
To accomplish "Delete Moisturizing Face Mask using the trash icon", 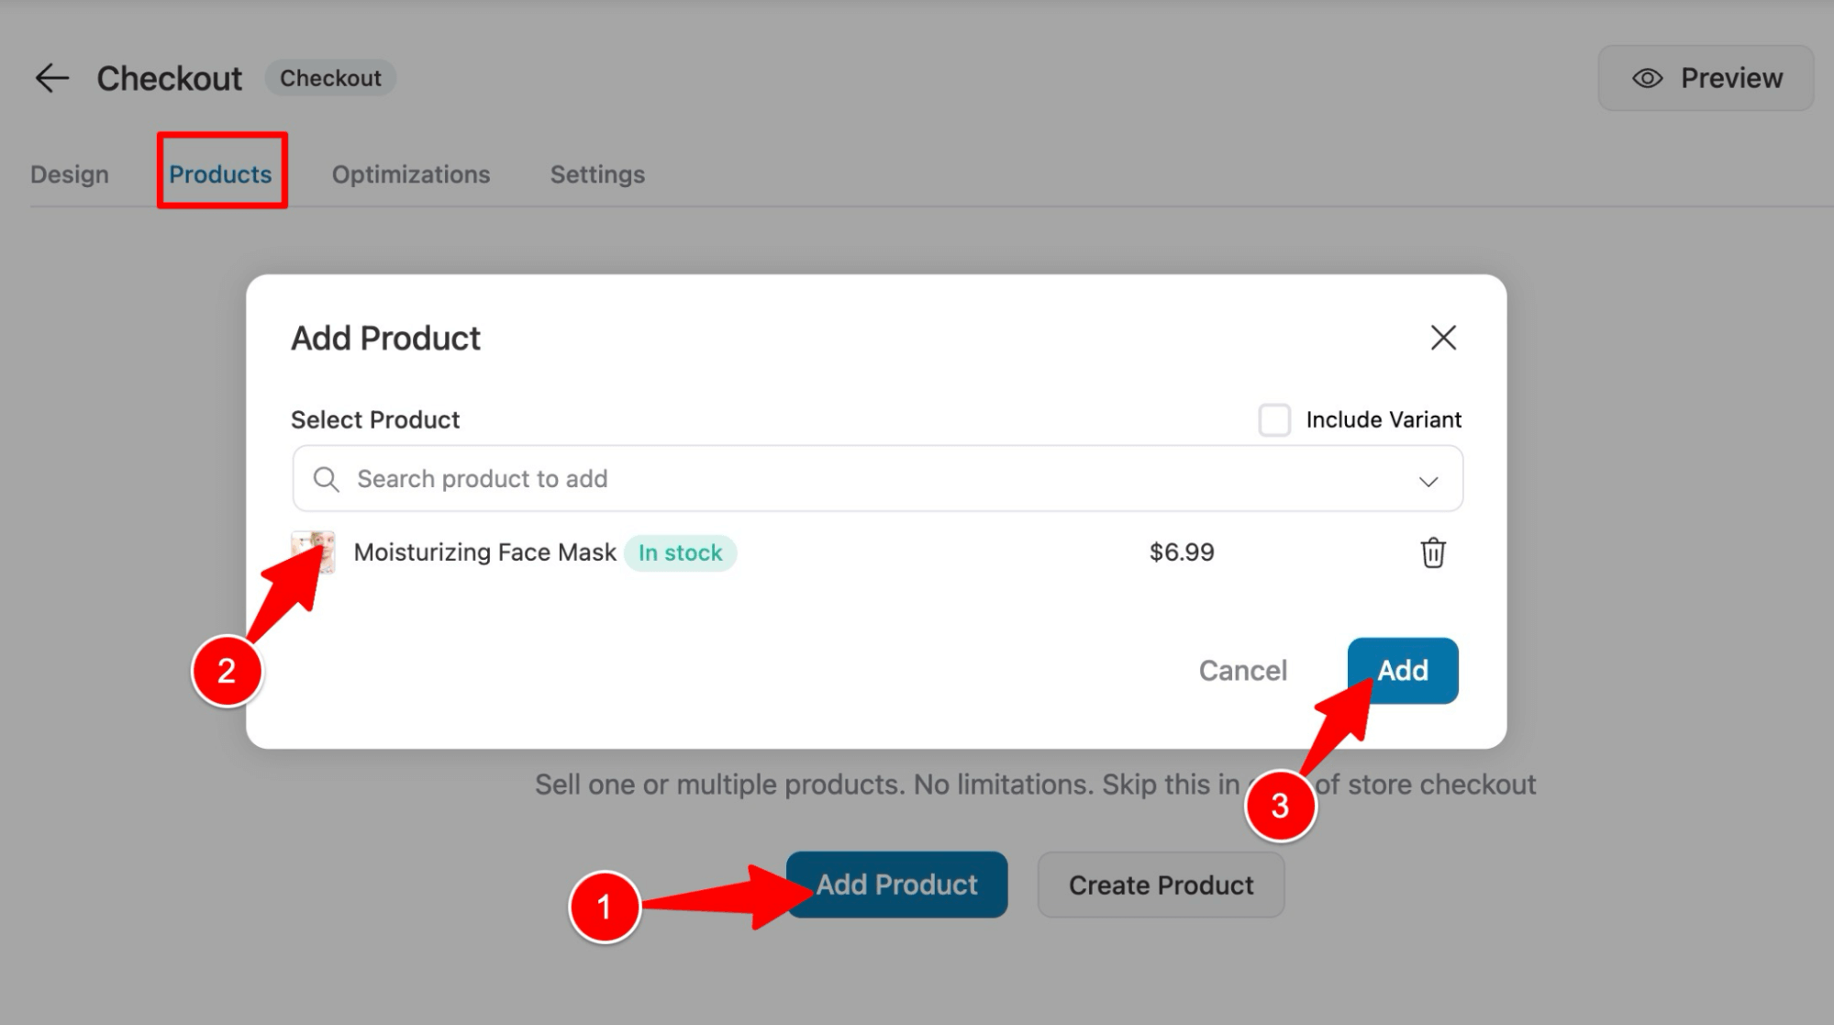I will (1433, 552).
